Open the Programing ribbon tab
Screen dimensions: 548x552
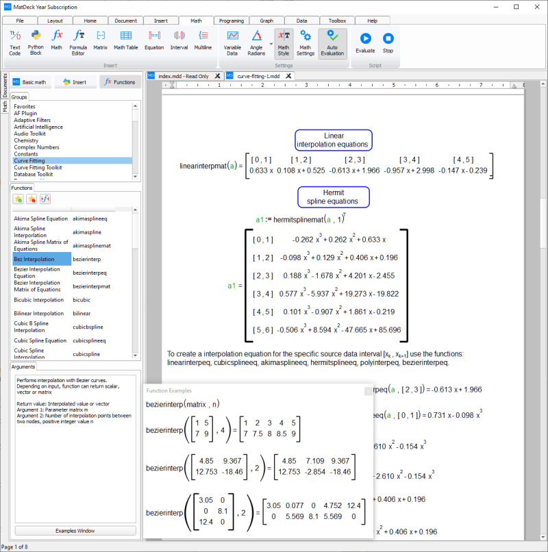coord(232,21)
